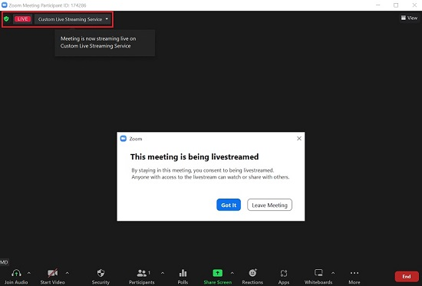Image resolution: width=422 pixels, height=286 pixels.
Task: Toggle Start Video camera icon
Action: [52, 273]
